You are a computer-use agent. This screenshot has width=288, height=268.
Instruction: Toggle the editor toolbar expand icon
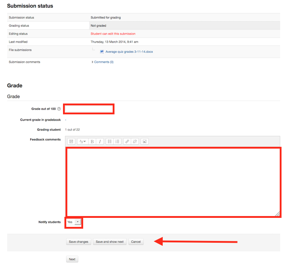tap(71, 141)
